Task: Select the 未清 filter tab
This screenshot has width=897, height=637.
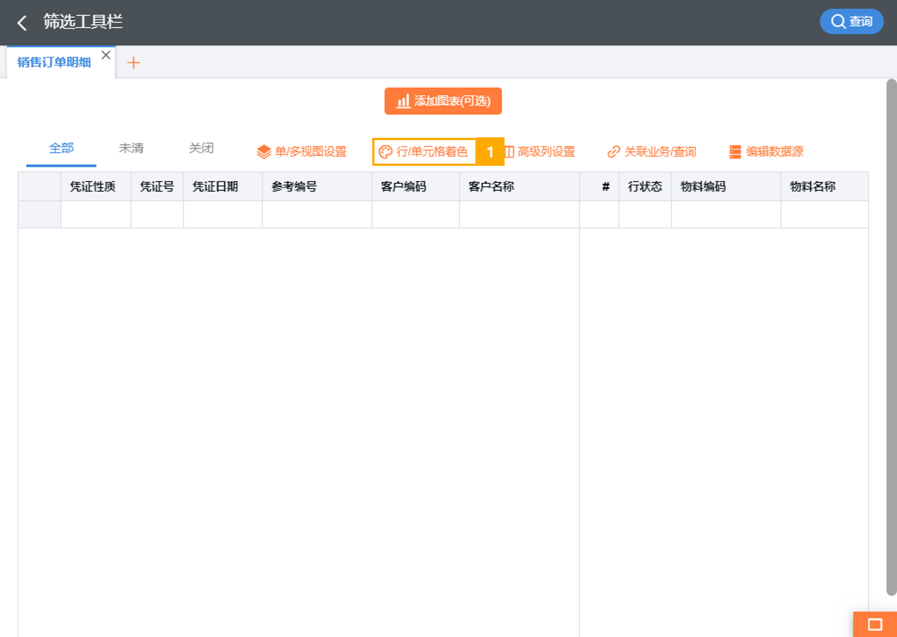Action: [131, 148]
